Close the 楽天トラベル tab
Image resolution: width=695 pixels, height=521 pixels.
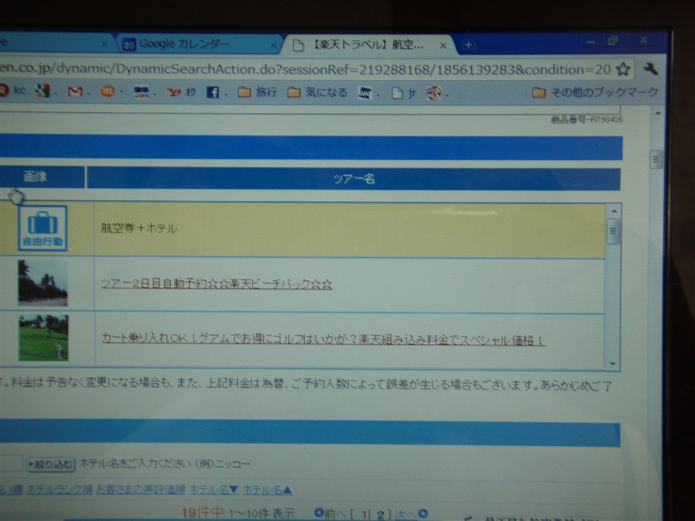(x=443, y=45)
